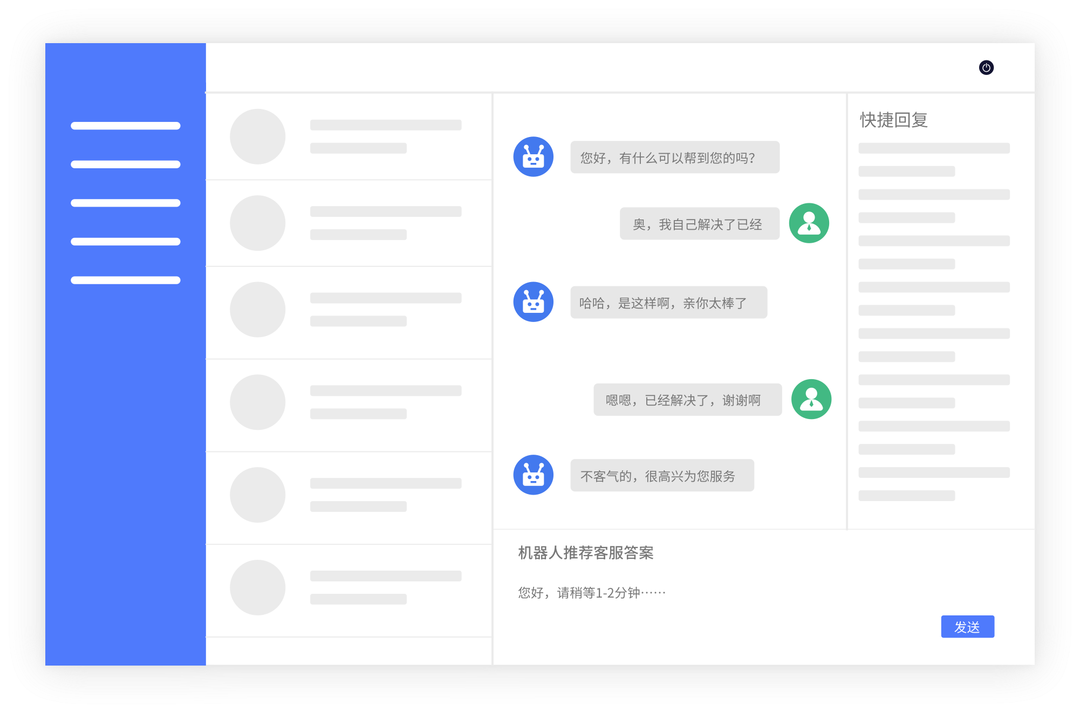Pick the first quick reply under 快捷回复
This screenshot has width=1080, height=713.
click(x=934, y=148)
